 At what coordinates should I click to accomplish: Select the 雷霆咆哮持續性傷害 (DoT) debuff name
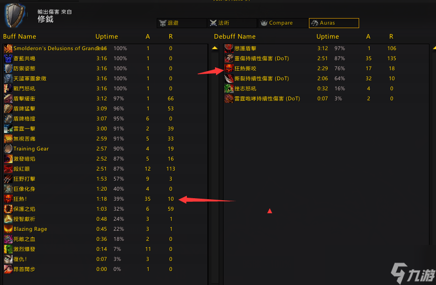267,99
